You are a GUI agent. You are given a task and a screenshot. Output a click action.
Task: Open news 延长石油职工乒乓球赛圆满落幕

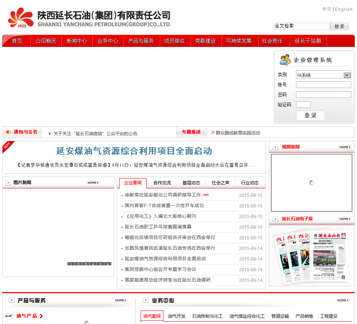[x=158, y=227]
